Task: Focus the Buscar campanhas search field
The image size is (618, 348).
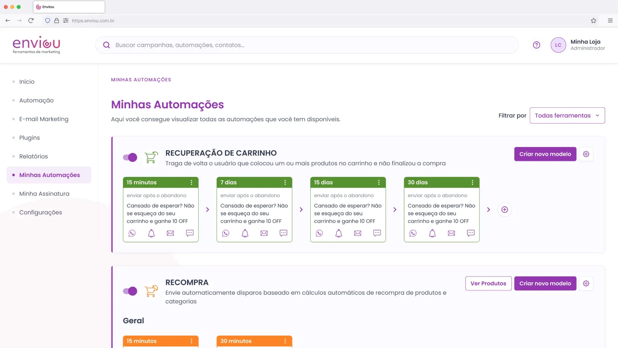Action: pos(307,45)
